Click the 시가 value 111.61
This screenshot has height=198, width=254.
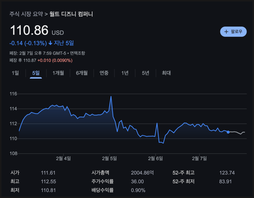48,173
